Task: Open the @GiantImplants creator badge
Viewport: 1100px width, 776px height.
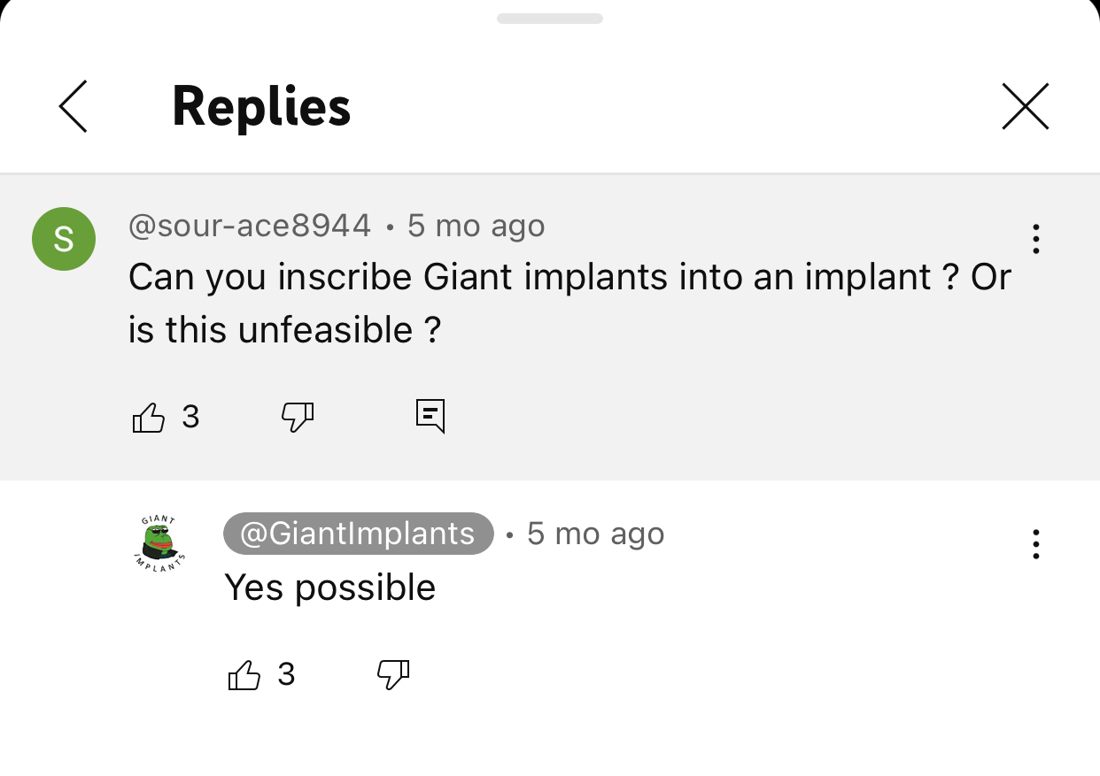Action: click(x=359, y=534)
